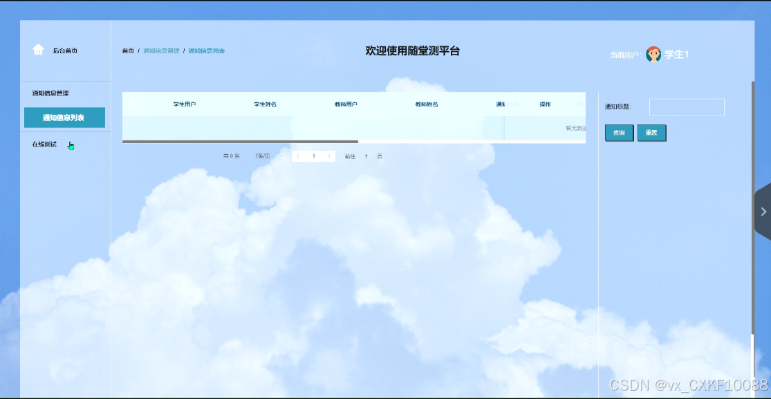Click the table horizontal scrollbar
This screenshot has height=399, width=771.
point(240,142)
